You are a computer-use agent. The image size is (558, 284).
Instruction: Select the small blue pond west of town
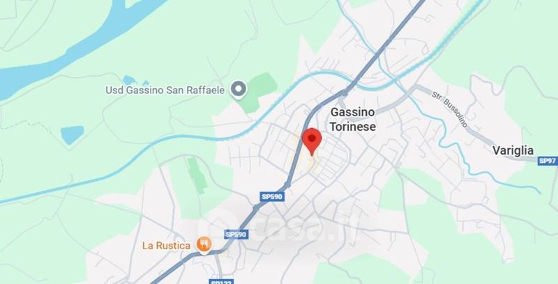pos(73,134)
